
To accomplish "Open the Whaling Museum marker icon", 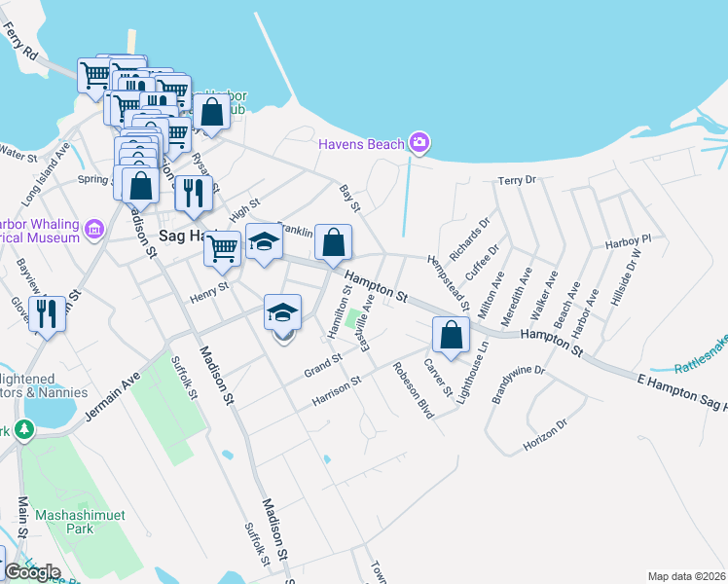I will 94,229.
